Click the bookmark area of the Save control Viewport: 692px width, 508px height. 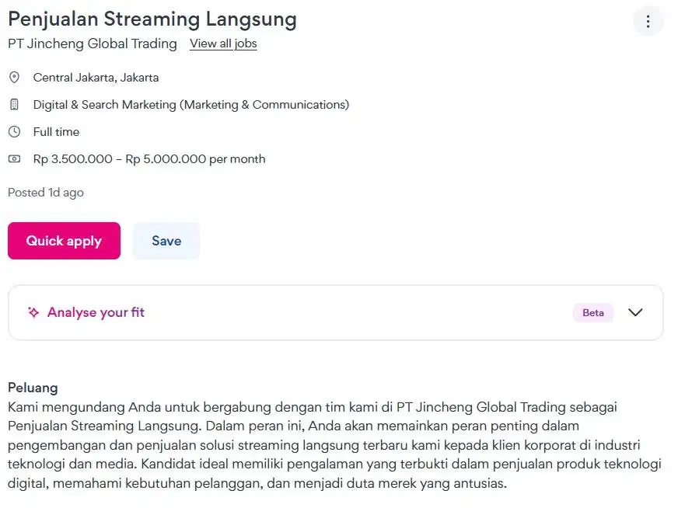tap(166, 241)
